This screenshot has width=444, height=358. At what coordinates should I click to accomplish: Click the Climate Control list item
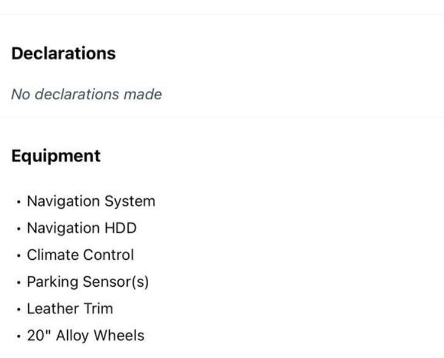[81, 255]
